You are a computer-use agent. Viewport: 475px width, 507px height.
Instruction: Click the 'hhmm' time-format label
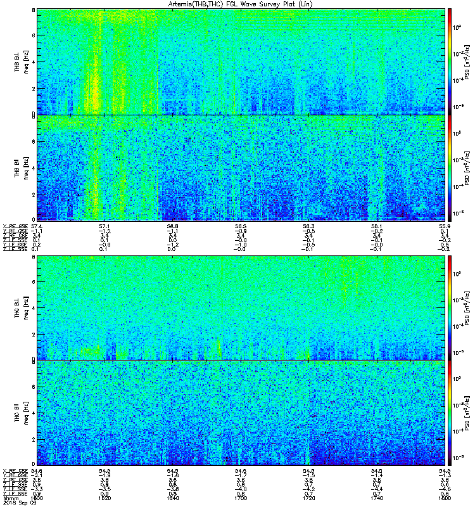pyautogui.click(x=9, y=498)
